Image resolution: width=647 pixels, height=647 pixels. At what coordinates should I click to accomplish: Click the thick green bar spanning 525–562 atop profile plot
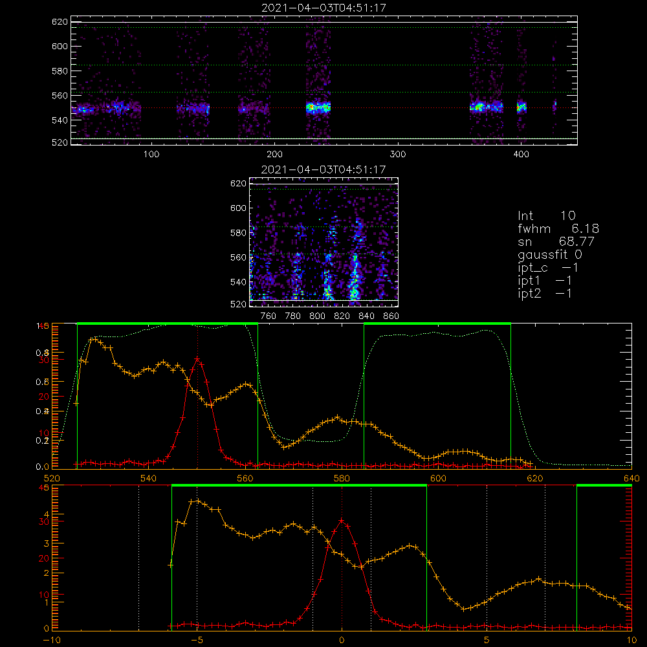pos(168,324)
